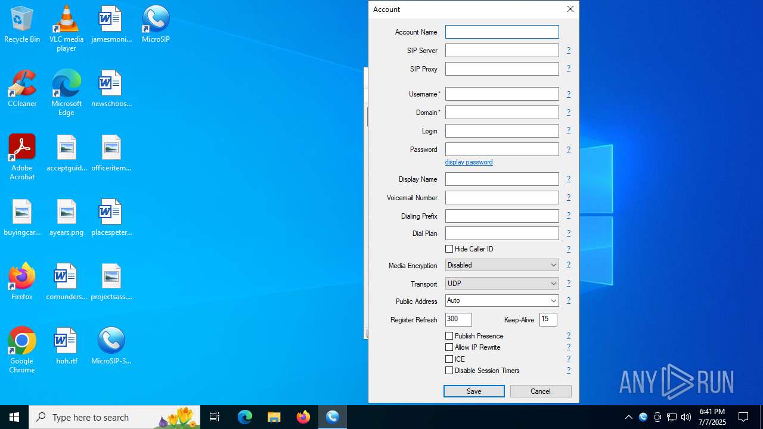Open newschoos... Word document icon
Viewport: 763px width, 429px height.
[x=111, y=89]
